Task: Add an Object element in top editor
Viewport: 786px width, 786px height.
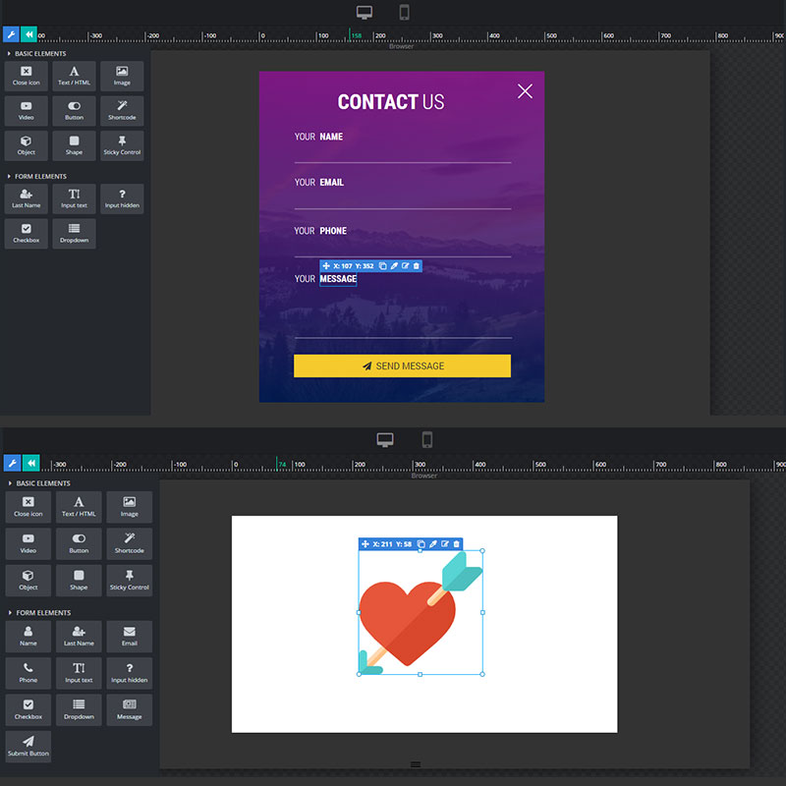Action: [27, 145]
